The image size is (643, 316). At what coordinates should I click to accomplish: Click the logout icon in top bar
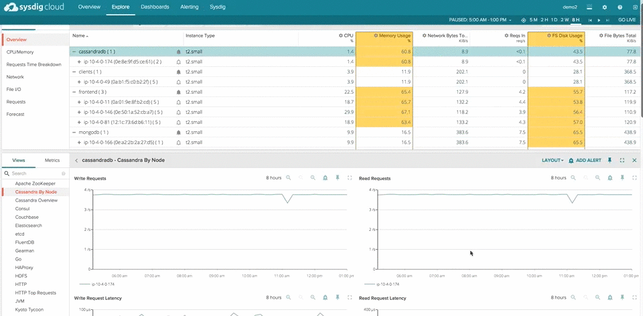pos(635,7)
